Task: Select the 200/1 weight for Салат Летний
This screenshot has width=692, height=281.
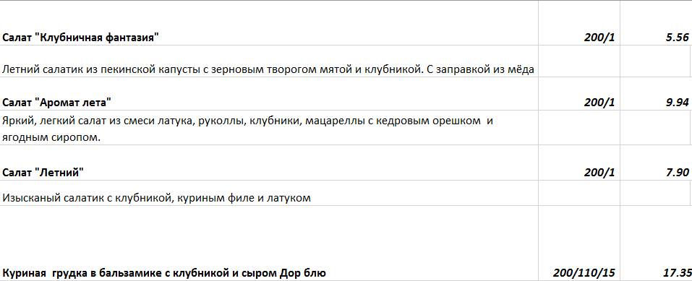Action: [579, 163]
